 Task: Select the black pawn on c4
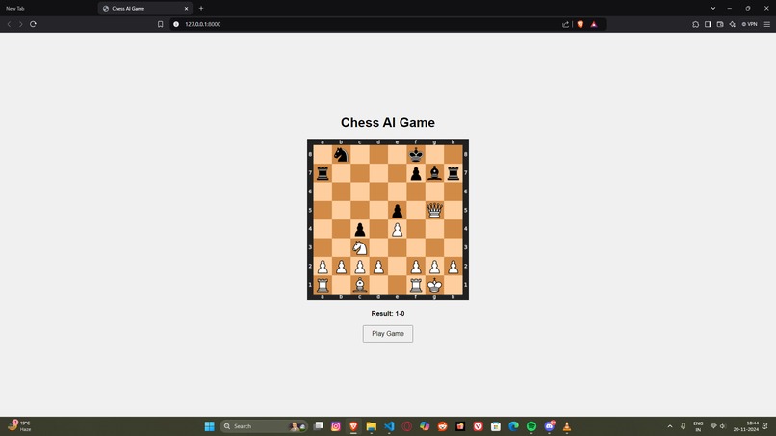click(360, 229)
